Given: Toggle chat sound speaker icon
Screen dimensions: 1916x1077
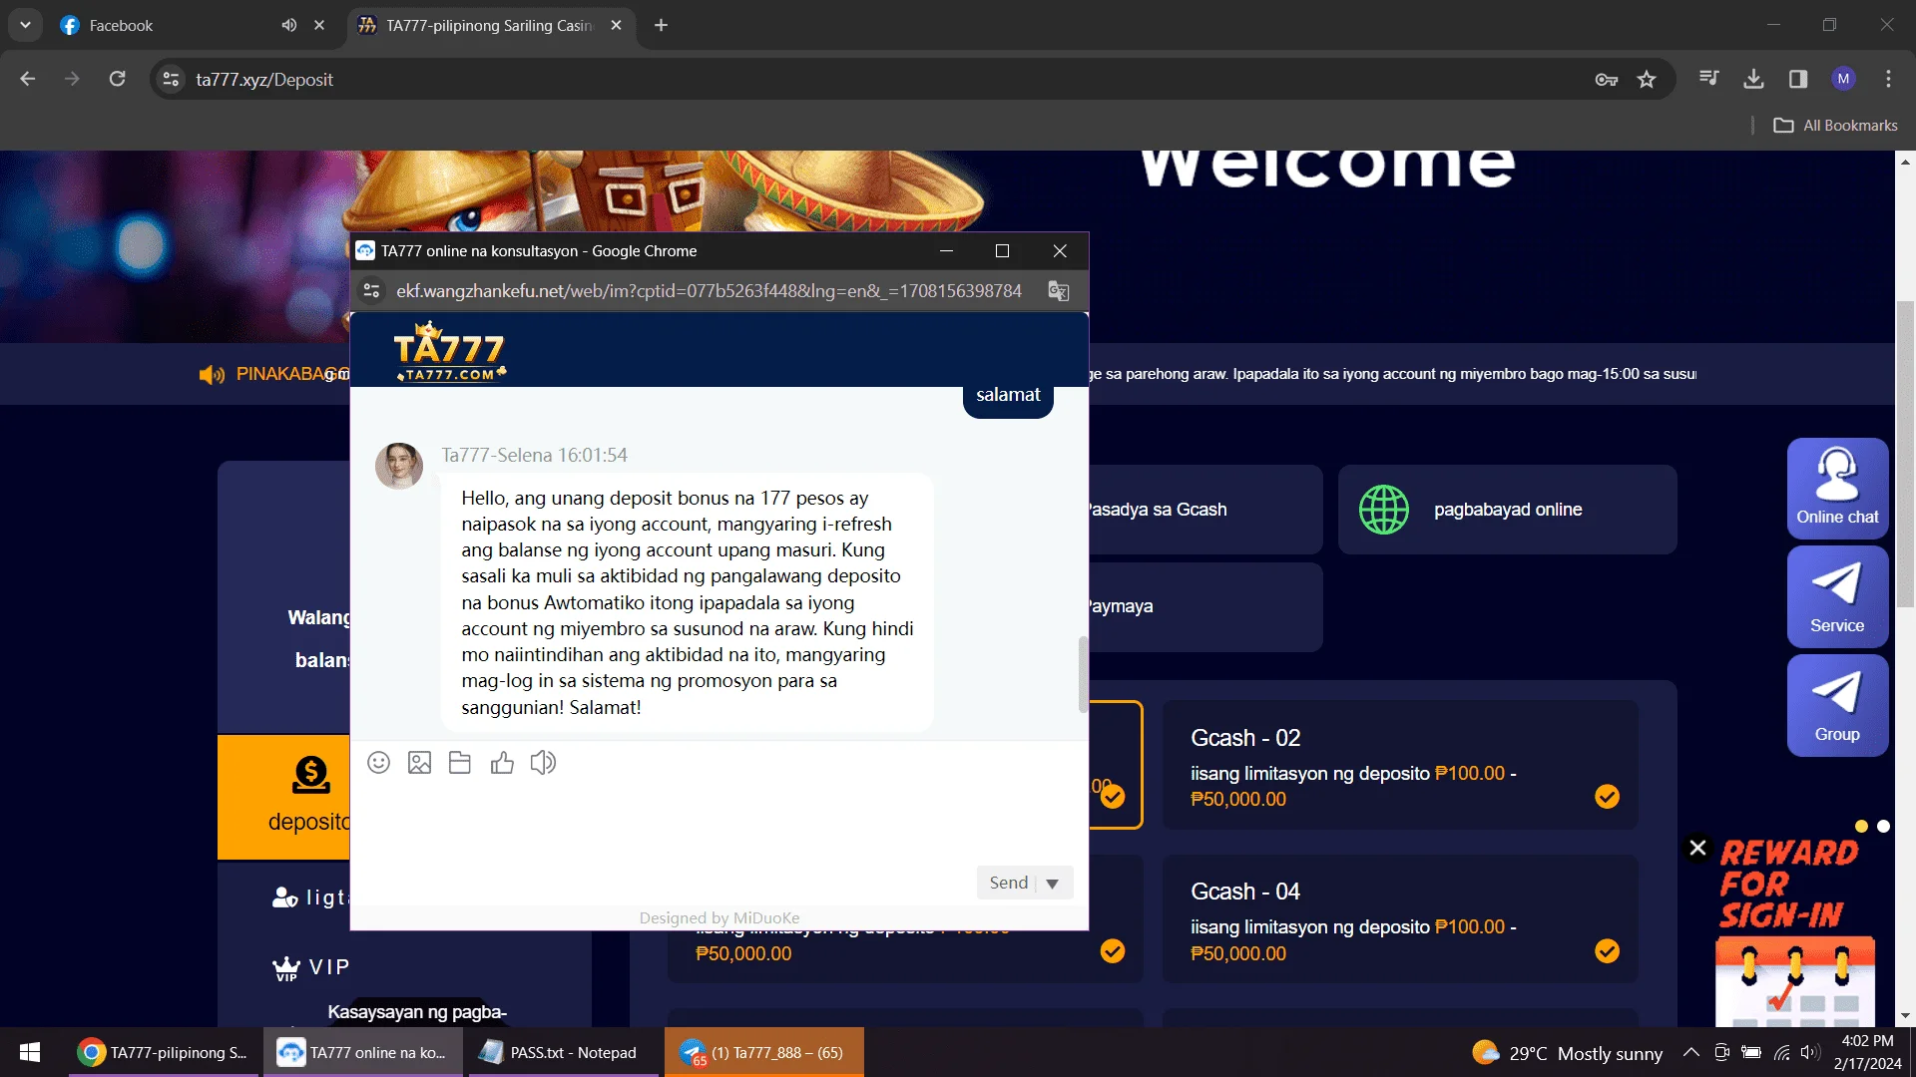Looking at the screenshot, I should point(543,763).
